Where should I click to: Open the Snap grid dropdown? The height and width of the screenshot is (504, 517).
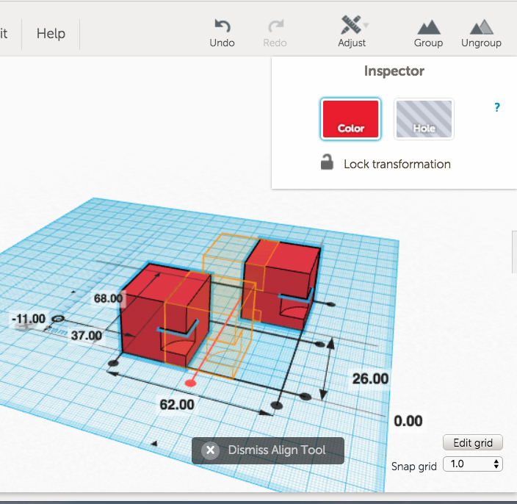point(474,464)
